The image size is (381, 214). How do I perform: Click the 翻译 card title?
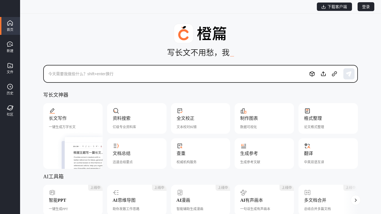308,153
